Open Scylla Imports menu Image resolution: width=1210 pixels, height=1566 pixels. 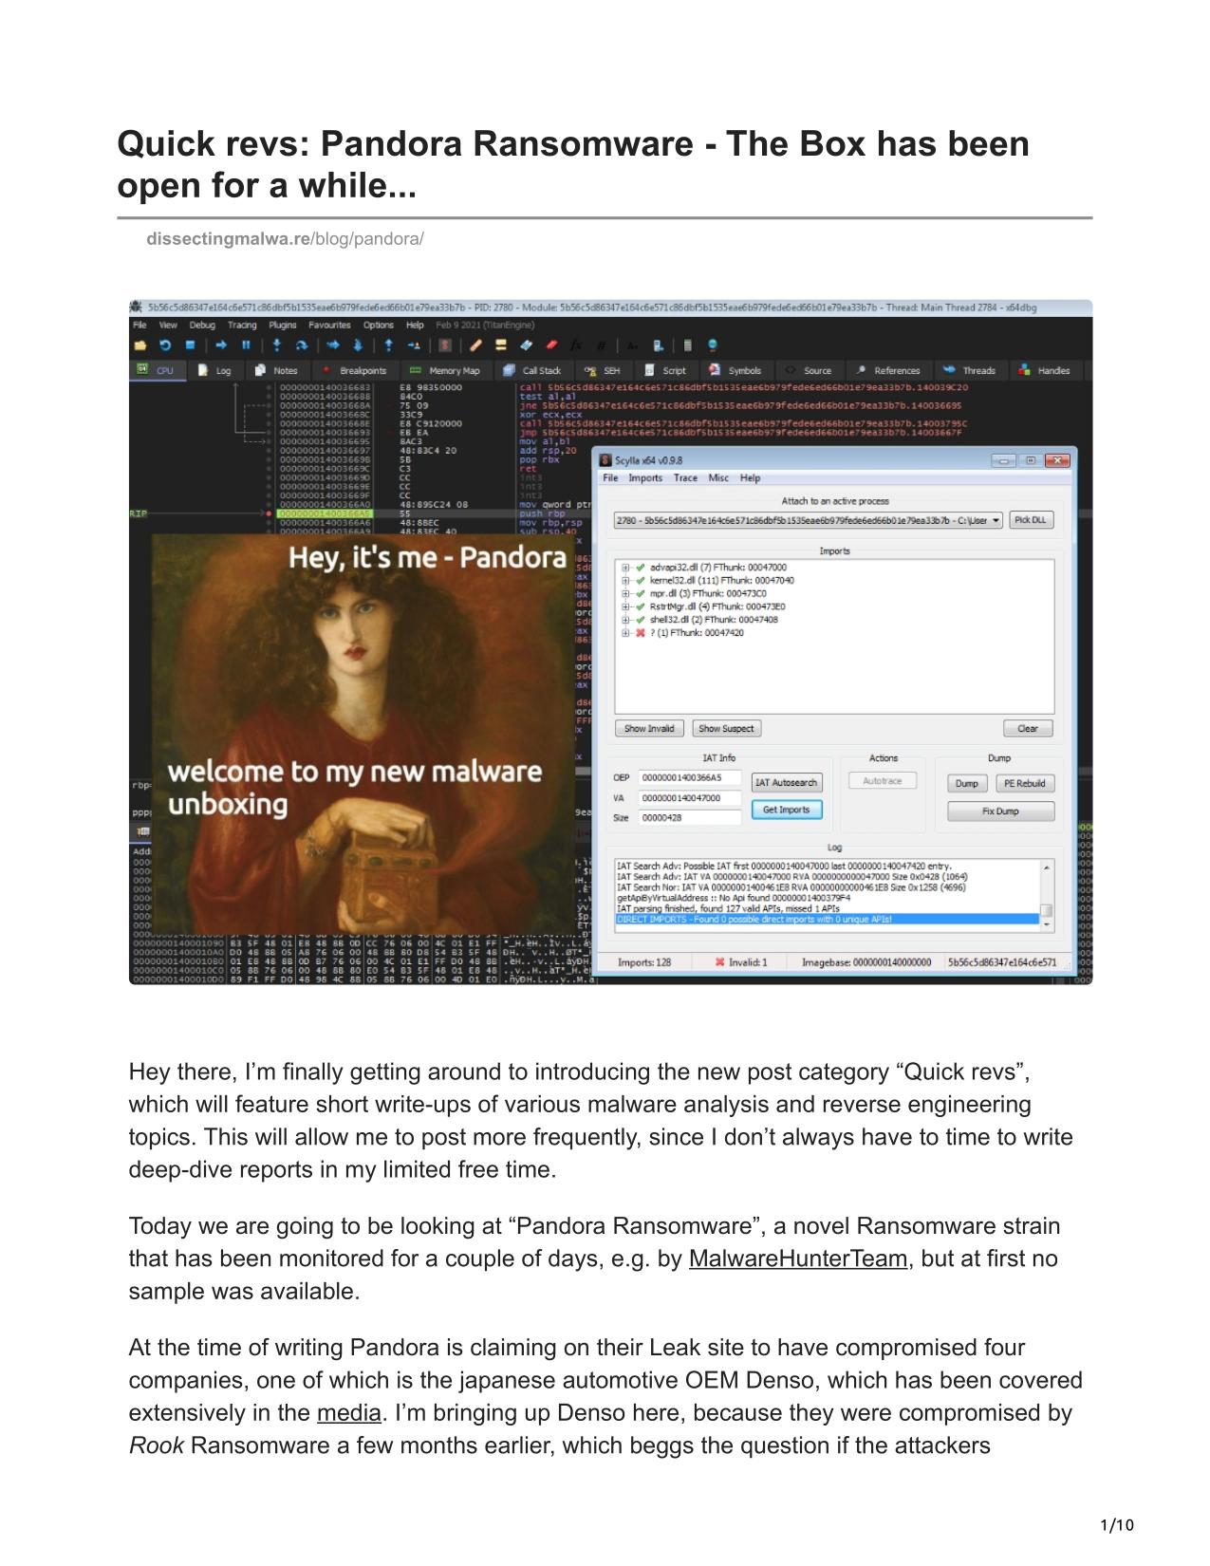(645, 478)
